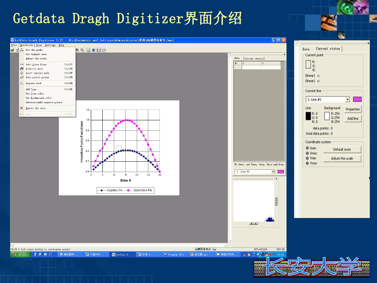This screenshot has height=283, width=377.
Task: Click the Y column header in data table
Action: (x=271, y=64)
